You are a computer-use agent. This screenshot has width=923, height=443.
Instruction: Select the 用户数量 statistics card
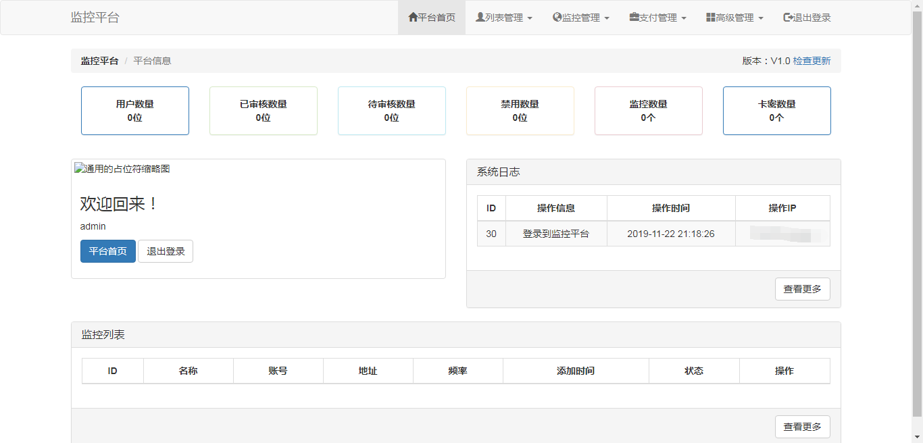pyautogui.click(x=134, y=110)
